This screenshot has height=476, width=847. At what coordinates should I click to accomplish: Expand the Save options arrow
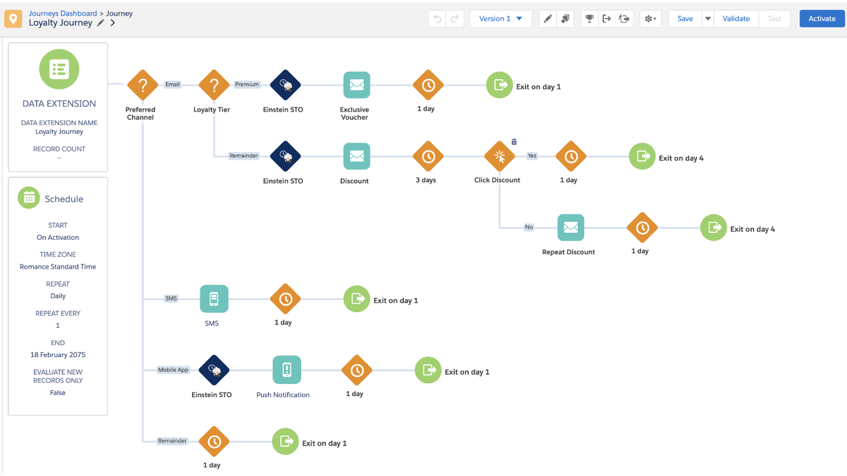tap(708, 19)
